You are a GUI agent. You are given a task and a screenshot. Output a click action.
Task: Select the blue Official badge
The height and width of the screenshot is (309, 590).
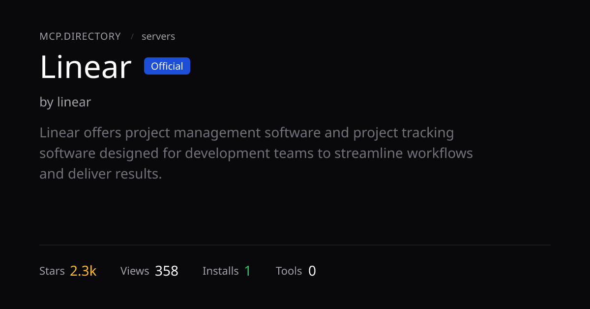[x=167, y=66]
